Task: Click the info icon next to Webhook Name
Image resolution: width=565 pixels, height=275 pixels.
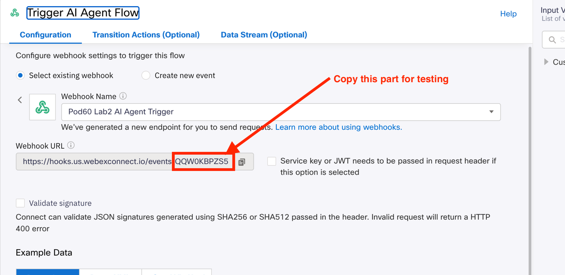Action: (123, 96)
